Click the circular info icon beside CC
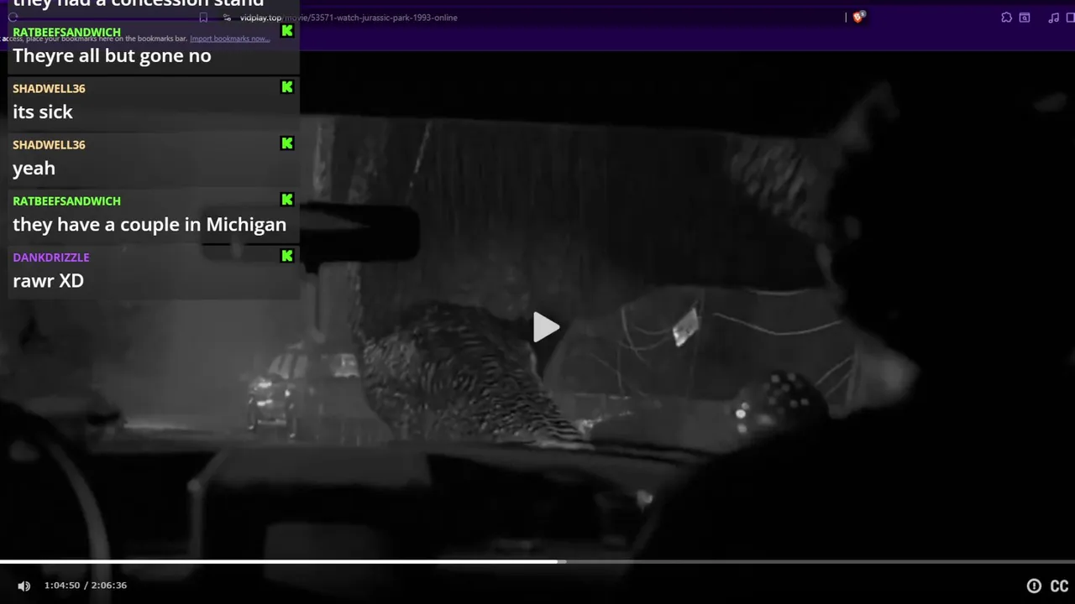 [x=1034, y=586]
